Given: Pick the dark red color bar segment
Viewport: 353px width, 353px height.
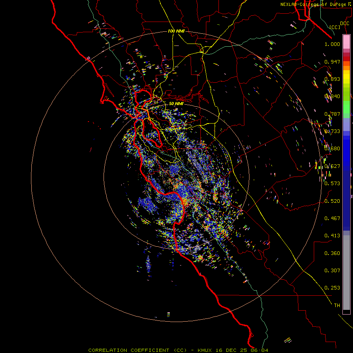Looking at the screenshot, I should tap(346, 58).
